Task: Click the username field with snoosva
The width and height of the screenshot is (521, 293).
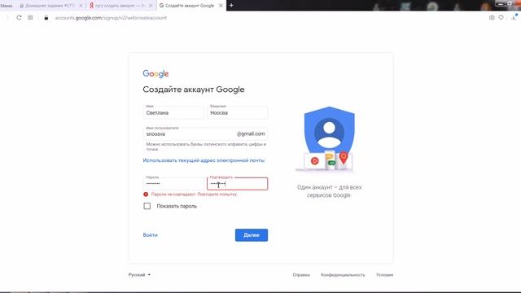Action: pos(205,133)
